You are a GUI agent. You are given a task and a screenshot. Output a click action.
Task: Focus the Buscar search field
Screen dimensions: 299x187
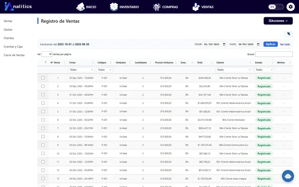click(274, 54)
